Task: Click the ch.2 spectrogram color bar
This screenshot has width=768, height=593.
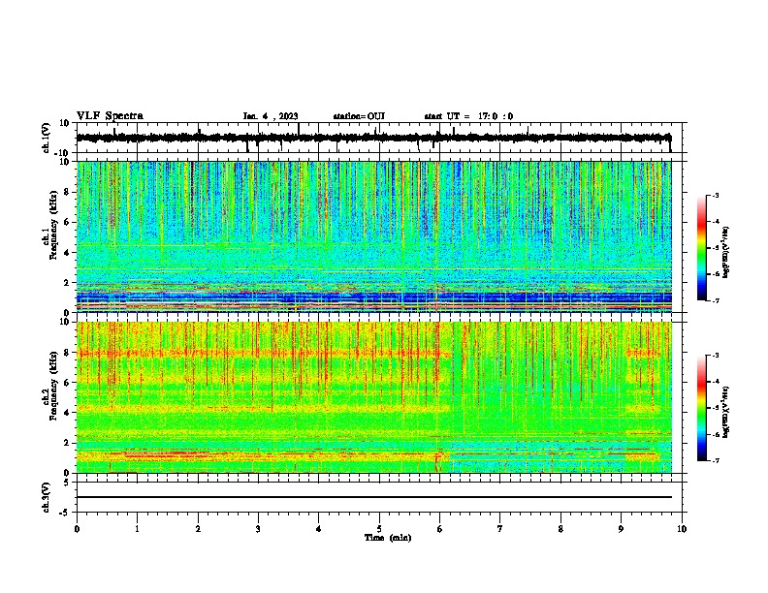Action: 702,408
